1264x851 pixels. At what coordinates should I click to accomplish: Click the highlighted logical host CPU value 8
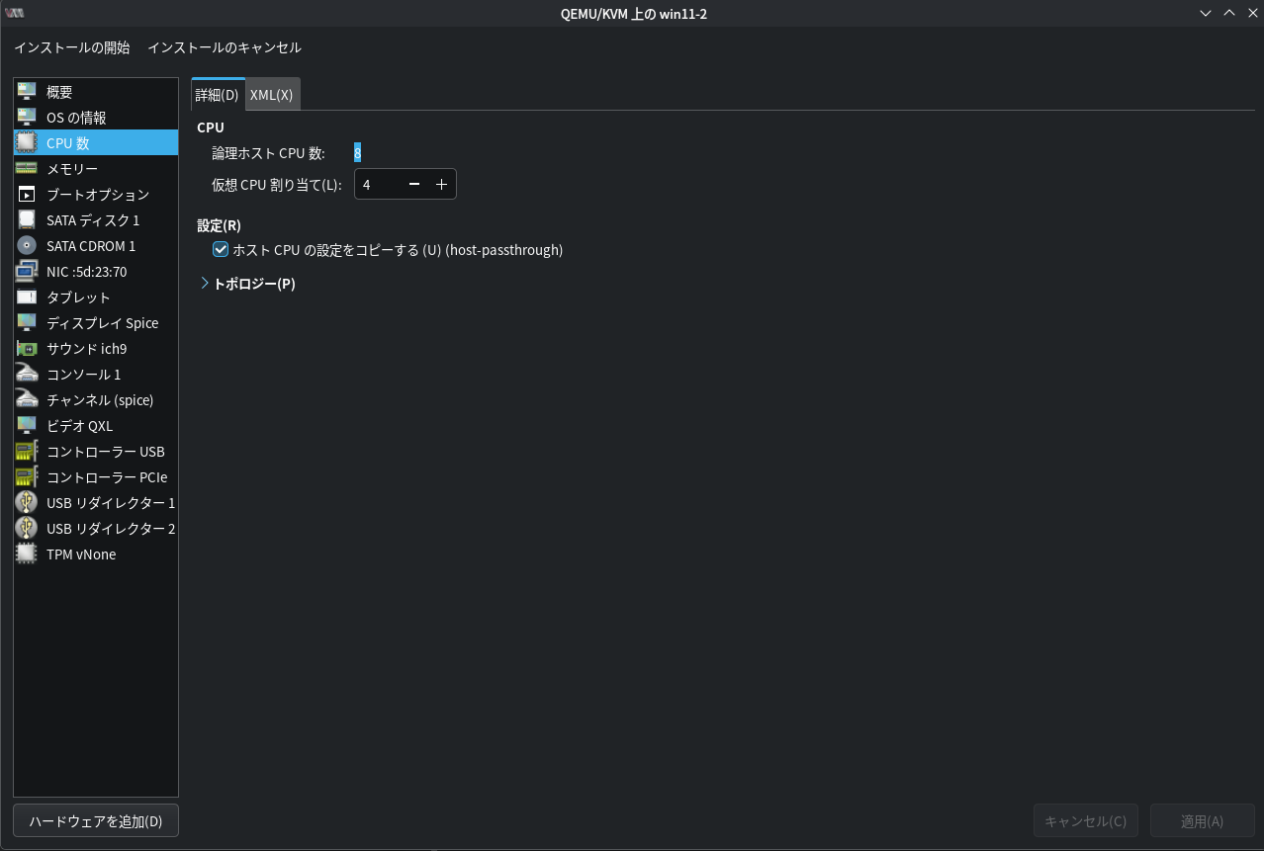pyautogui.click(x=358, y=153)
